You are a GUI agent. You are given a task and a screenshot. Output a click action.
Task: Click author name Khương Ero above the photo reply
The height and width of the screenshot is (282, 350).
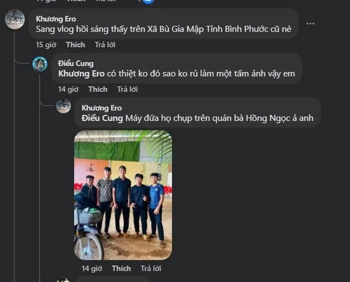tap(102, 108)
